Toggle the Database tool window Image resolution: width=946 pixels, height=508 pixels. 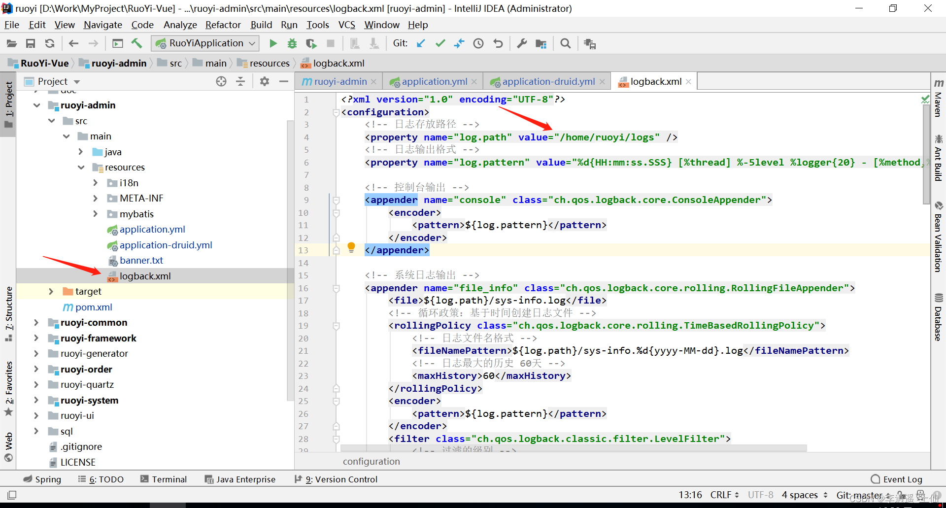tap(938, 317)
